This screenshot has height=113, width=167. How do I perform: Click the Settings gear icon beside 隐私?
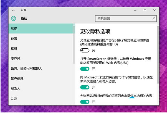(14, 19)
